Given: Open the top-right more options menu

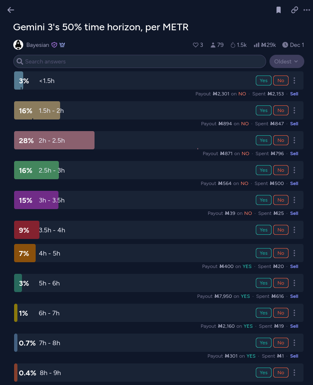Looking at the screenshot, I should click(x=307, y=10).
